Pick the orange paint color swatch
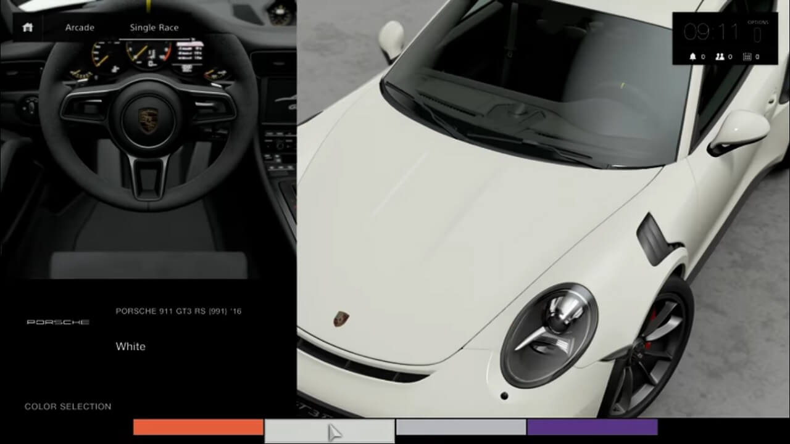Screen dimensions: 790x444 coord(198,427)
